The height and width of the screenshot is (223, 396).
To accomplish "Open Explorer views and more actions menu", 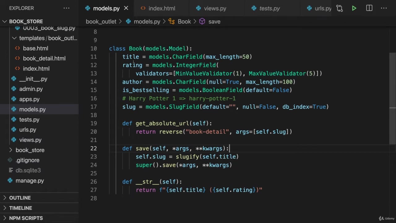I will point(67,8).
